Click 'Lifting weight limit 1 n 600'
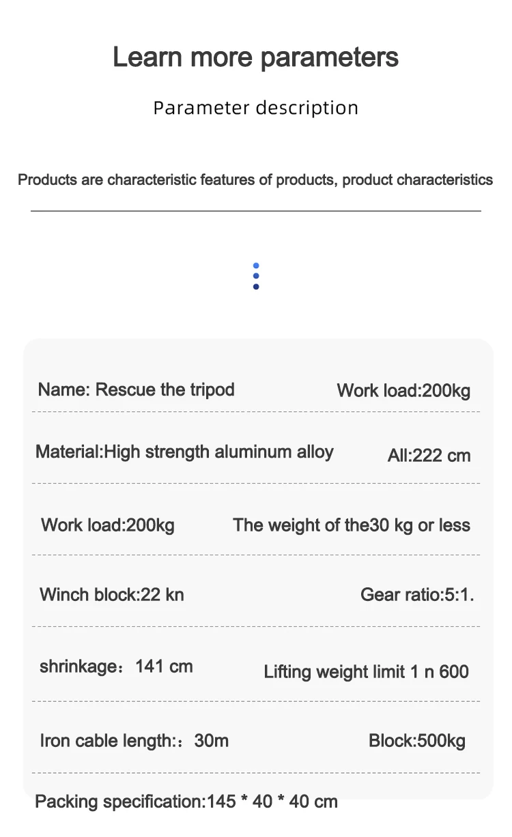The image size is (512, 837). (x=367, y=672)
